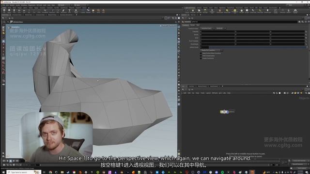Switch to the Modify shelf tab
The image size is (310, 174).
9,8
